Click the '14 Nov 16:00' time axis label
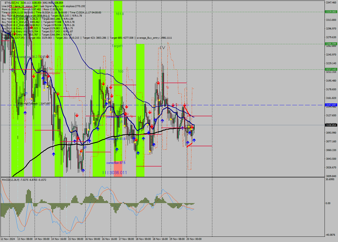Viewport: 338px width, 242px height. pos(59,239)
